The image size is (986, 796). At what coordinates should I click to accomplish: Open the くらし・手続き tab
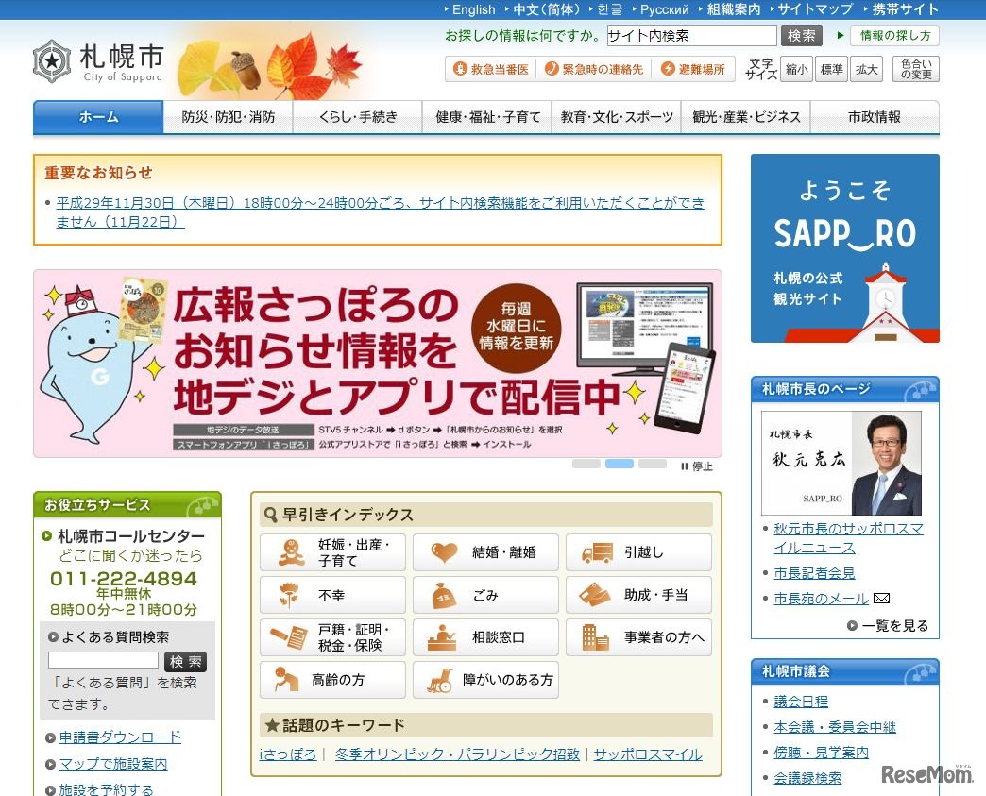pyautogui.click(x=357, y=117)
